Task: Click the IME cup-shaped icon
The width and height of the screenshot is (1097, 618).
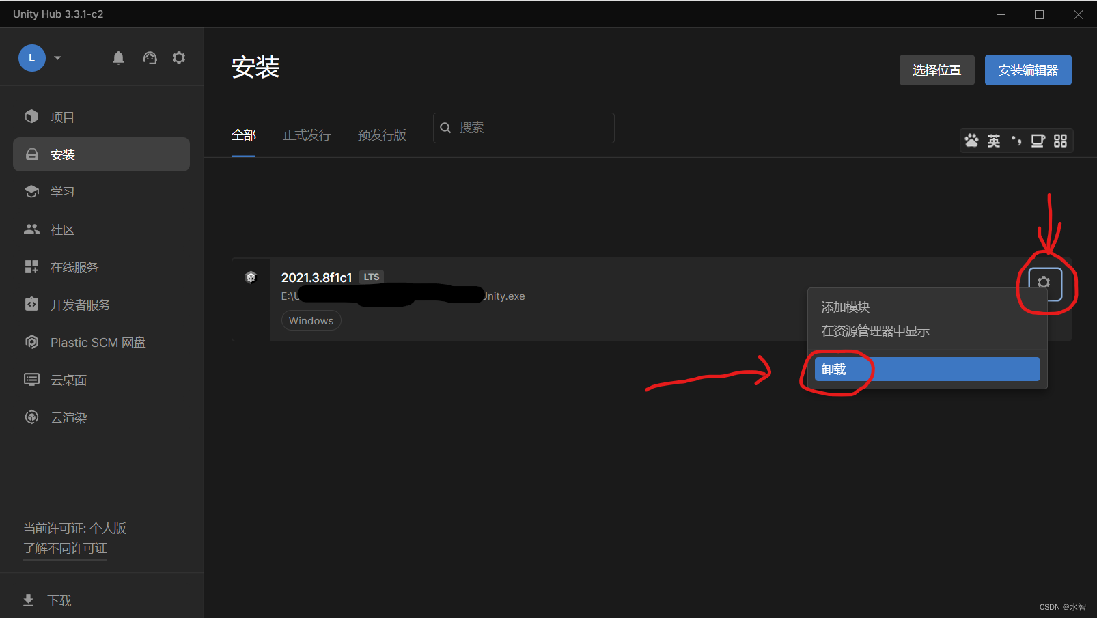Action: 1038,141
